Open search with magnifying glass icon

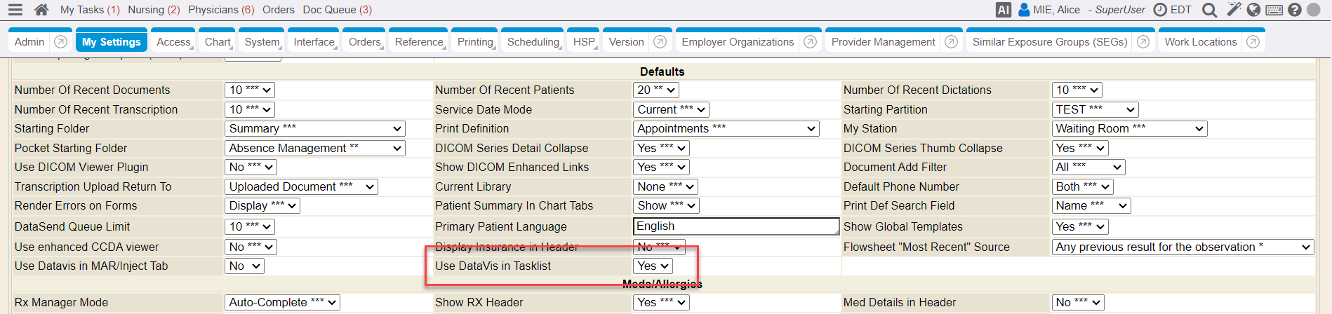coord(1209,10)
